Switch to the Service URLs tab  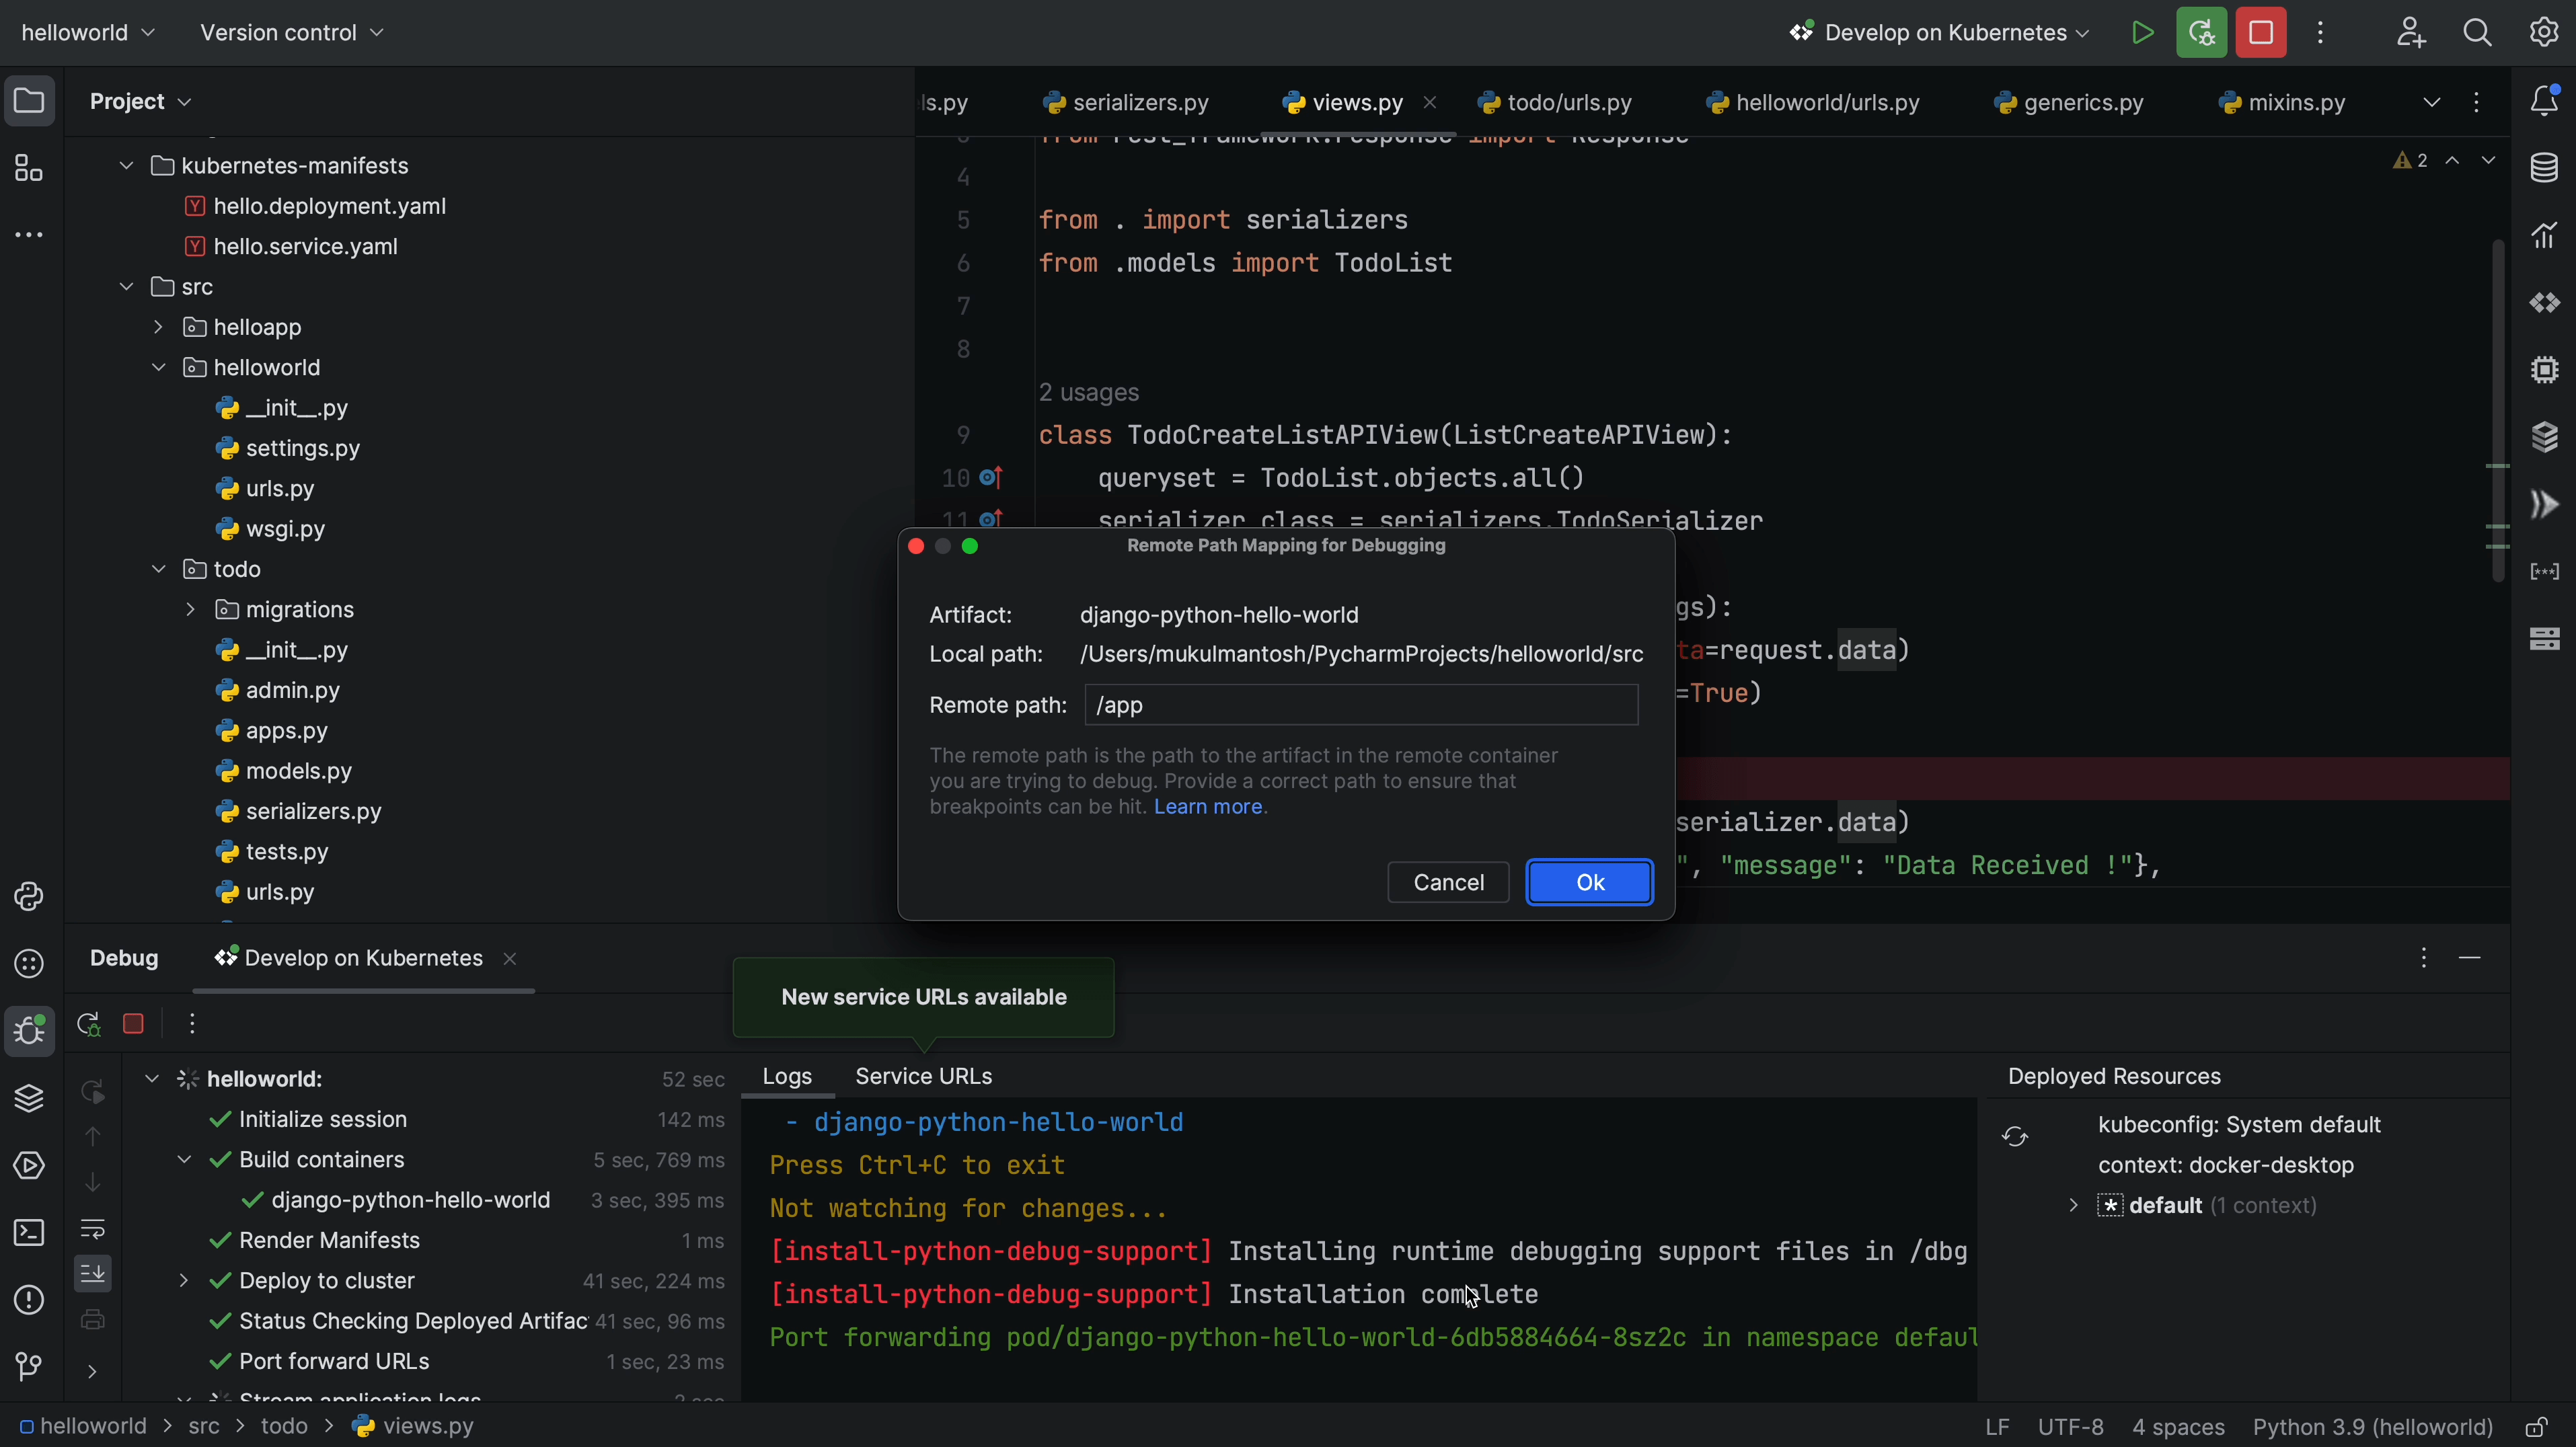tap(923, 1075)
